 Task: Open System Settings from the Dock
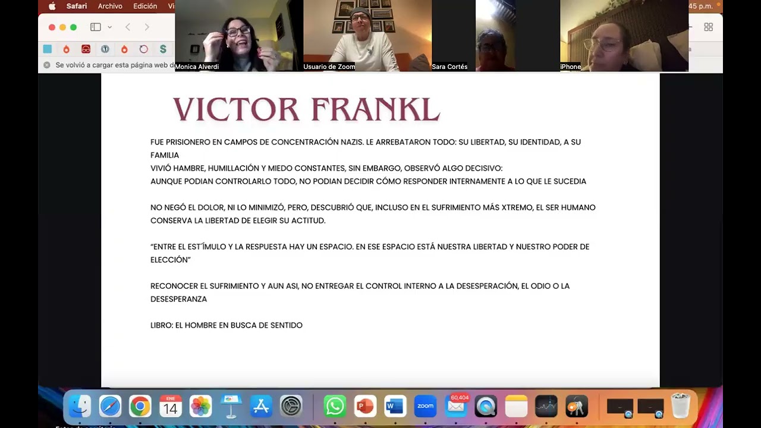point(291,407)
